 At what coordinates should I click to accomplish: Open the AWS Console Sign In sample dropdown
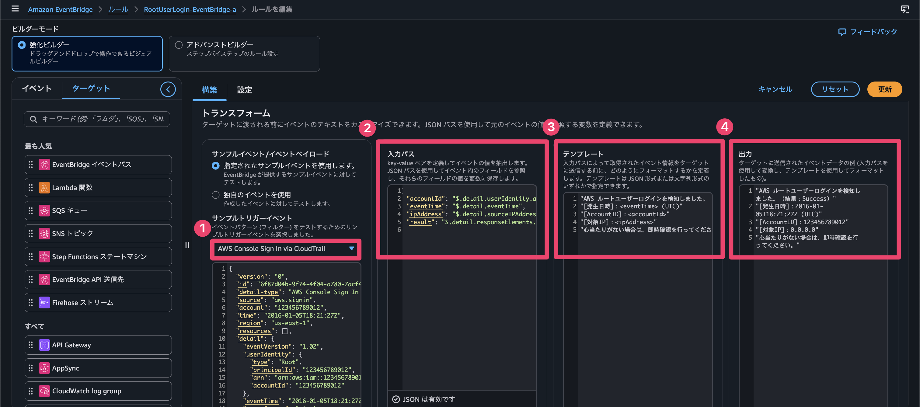pos(286,249)
